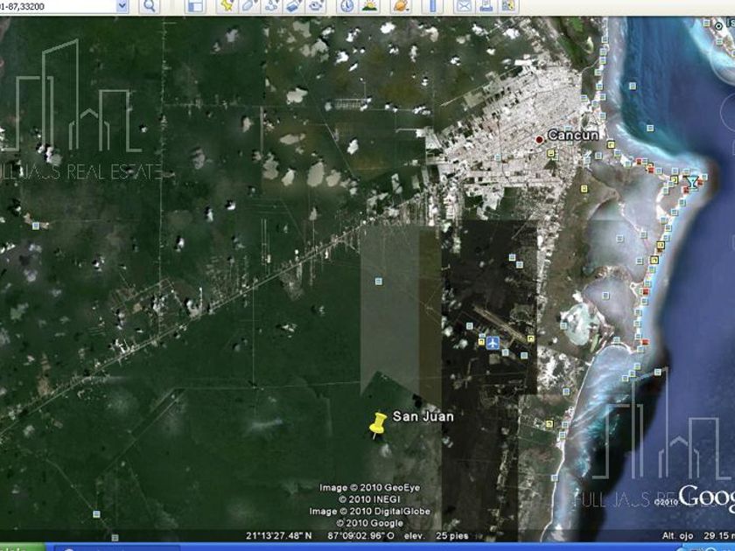Image resolution: width=735 pixels, height=551 pixels.
Task: Add a new placemark with pushpin tool
Action: click(x=227, y=5)
